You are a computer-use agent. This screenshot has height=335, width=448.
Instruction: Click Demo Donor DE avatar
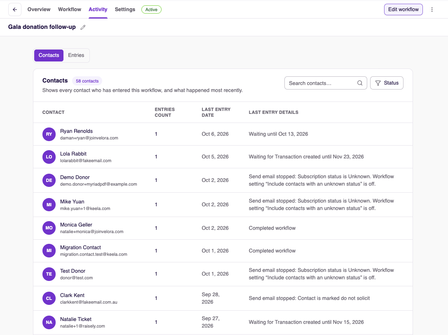pyautogui.click(x=49, y=180)
